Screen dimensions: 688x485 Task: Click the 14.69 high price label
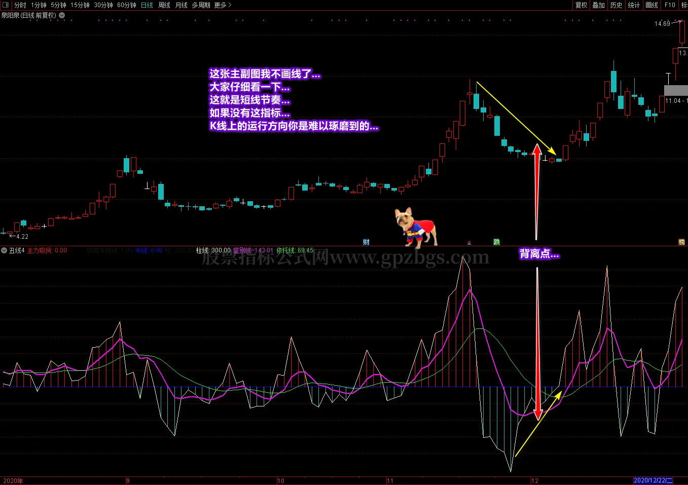tap(662, 24)
